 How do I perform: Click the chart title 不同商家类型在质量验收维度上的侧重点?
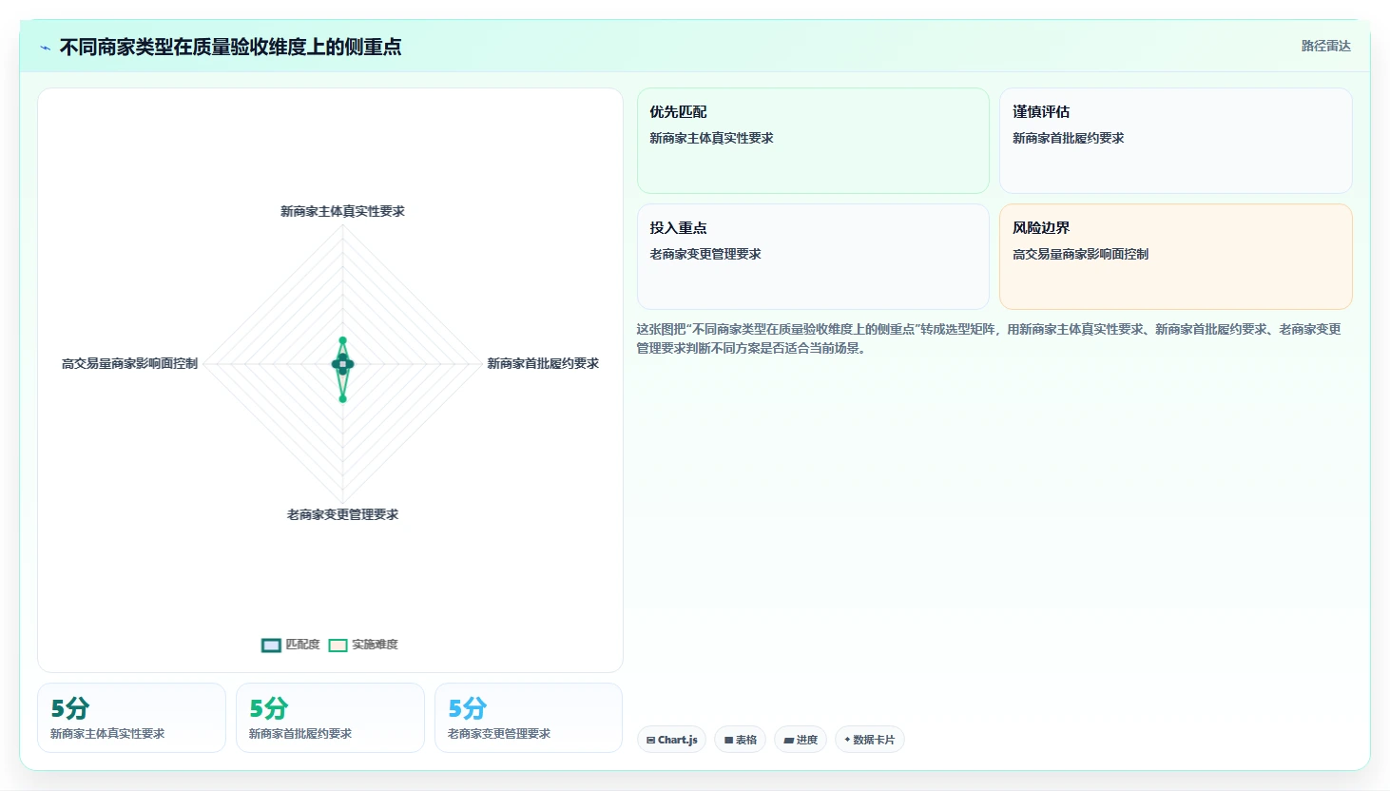coord(230,47)
